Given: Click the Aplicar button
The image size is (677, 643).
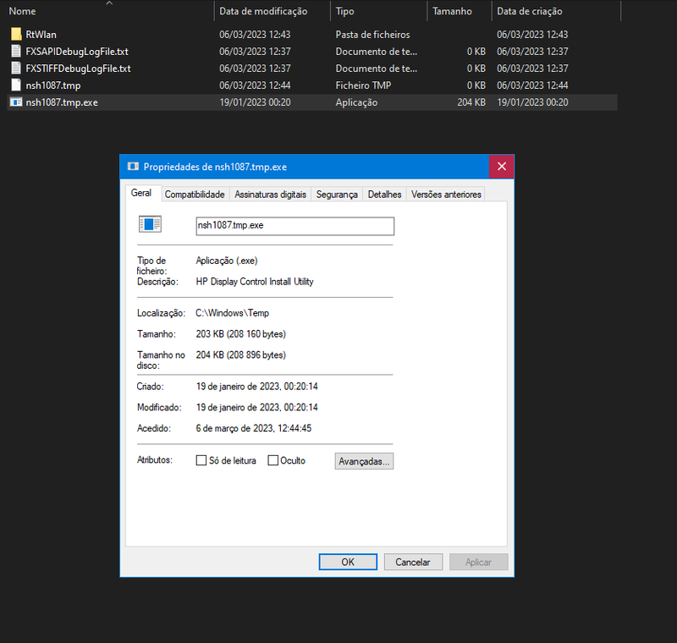Looking at the screenshot, I should tap(478, 562).
